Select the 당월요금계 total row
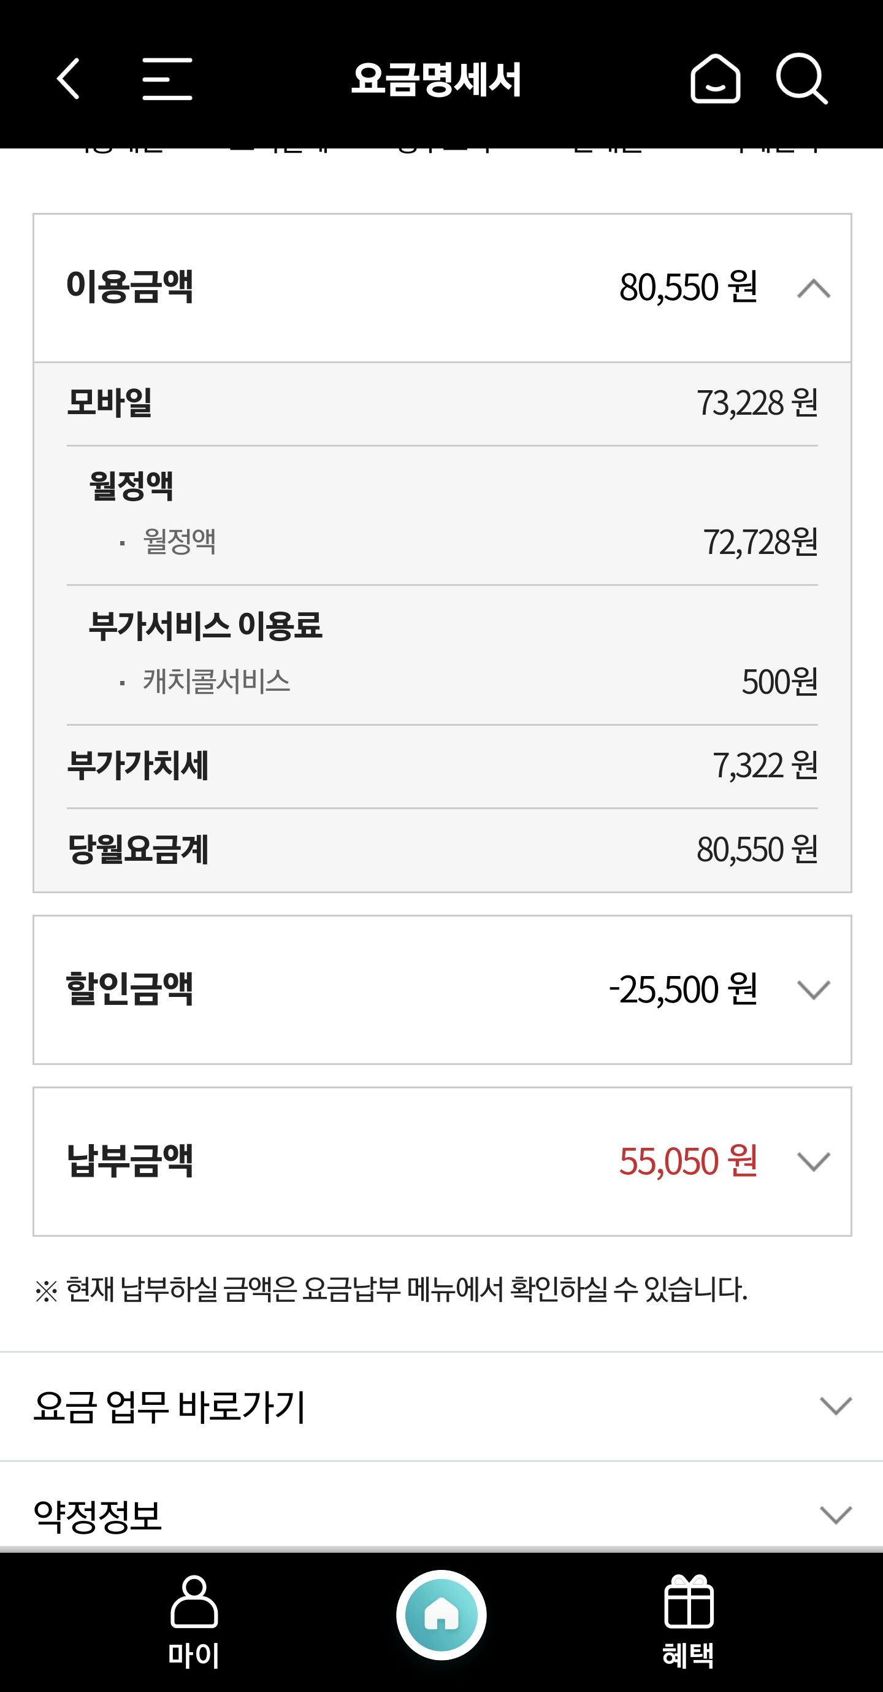 (x=441, y=849)
